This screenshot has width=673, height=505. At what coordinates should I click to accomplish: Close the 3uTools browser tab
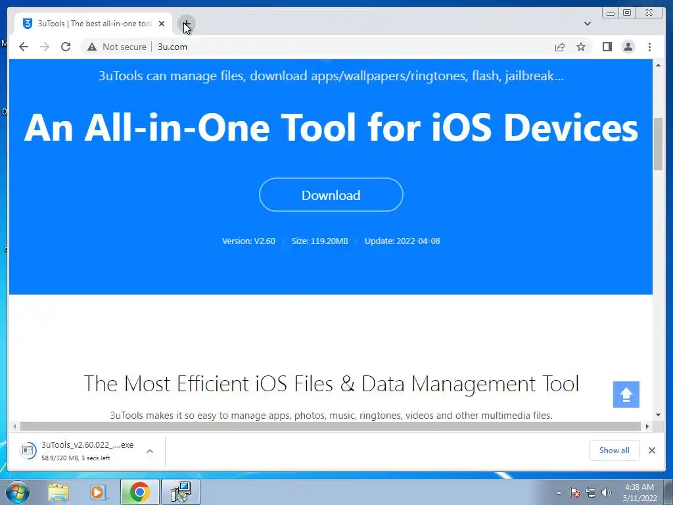(x=162, y=24)
